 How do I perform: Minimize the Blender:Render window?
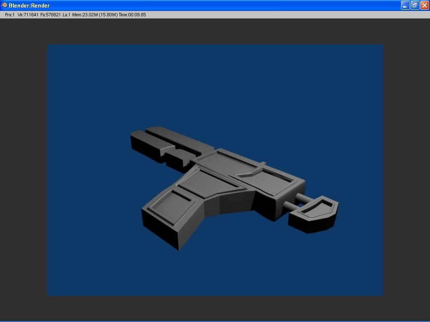405,5
